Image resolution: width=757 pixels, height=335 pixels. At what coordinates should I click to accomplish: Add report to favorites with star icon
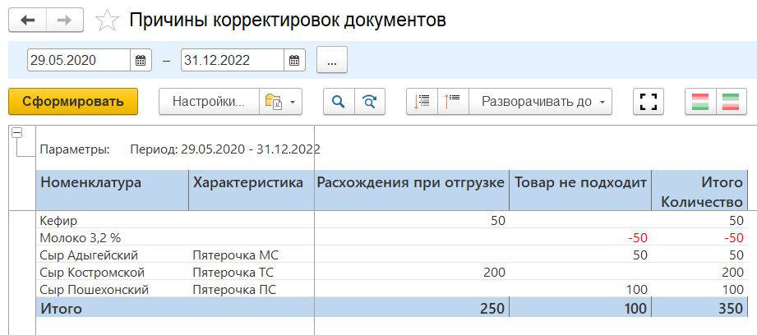[x=108, y=21]
